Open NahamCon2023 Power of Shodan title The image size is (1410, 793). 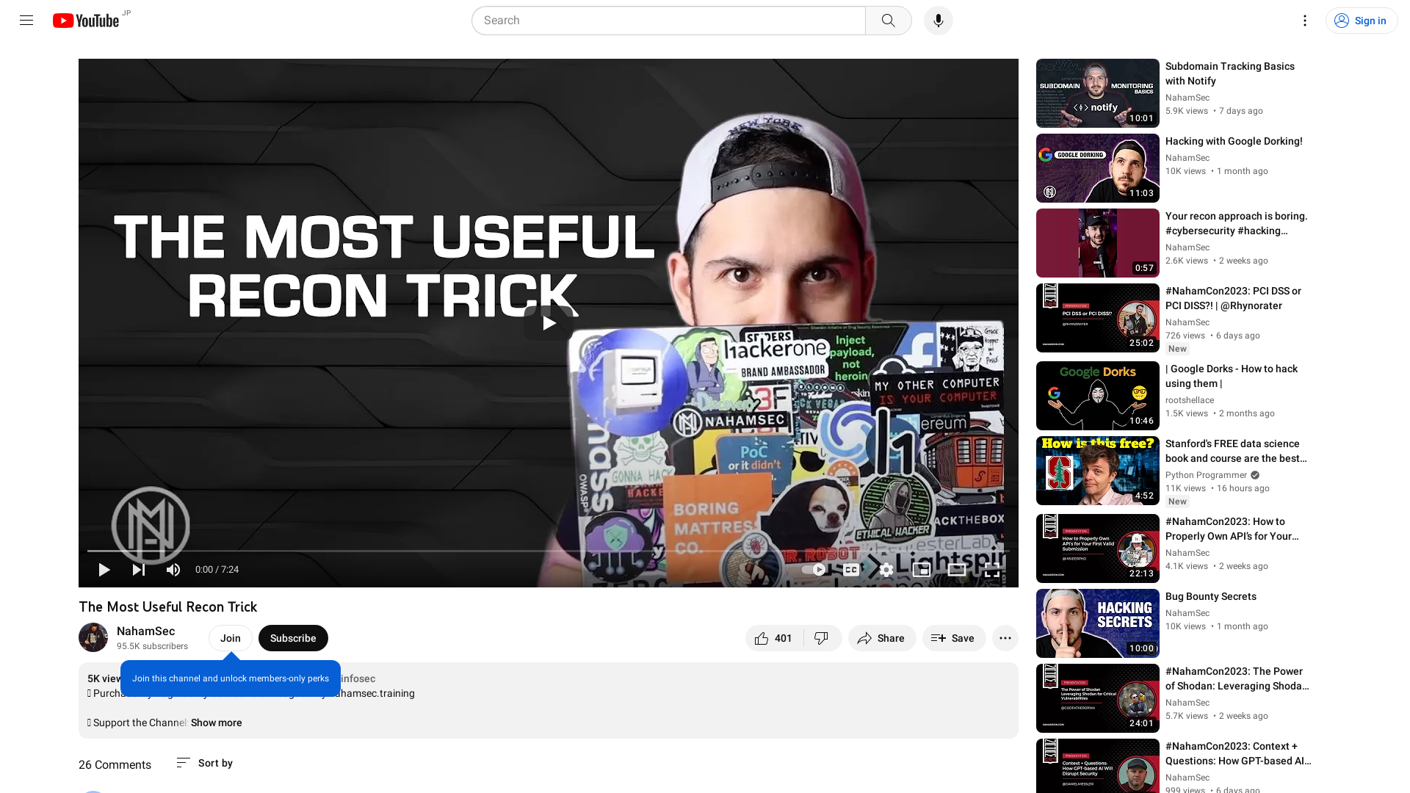click(1237, 678)
